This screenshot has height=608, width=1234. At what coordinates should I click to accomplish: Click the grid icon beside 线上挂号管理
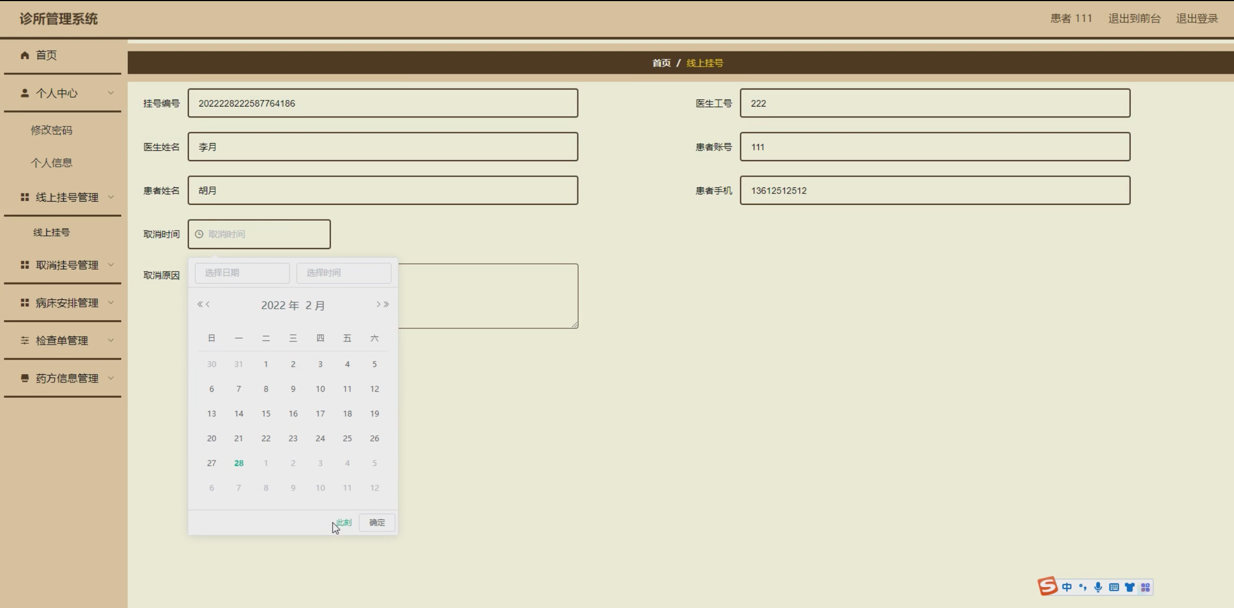tap(25, 197)
